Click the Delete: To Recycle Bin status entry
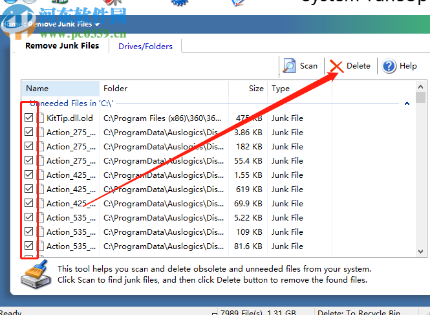This screenshot has width=430, height=315. [359, 312]
